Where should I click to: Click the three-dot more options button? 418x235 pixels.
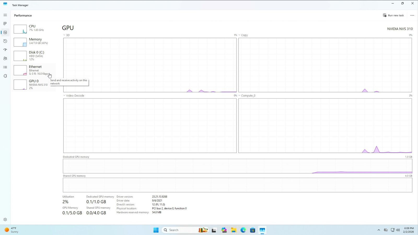412,15
